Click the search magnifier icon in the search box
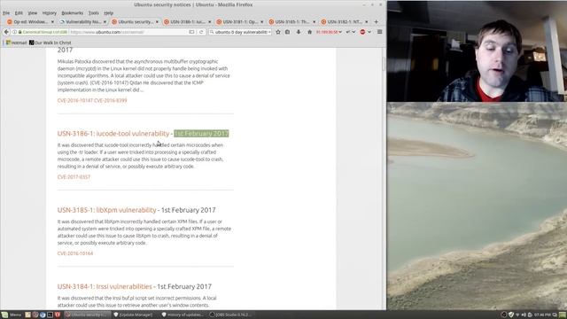This screenshot has width=567, height=319. click(x=212, y=32)
